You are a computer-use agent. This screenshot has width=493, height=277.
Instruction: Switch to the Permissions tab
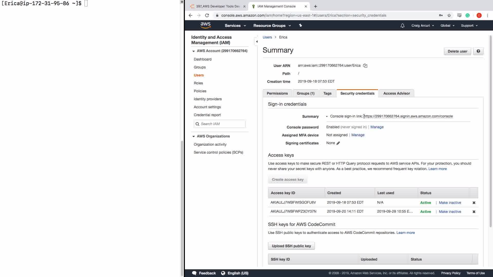point(277,93)
